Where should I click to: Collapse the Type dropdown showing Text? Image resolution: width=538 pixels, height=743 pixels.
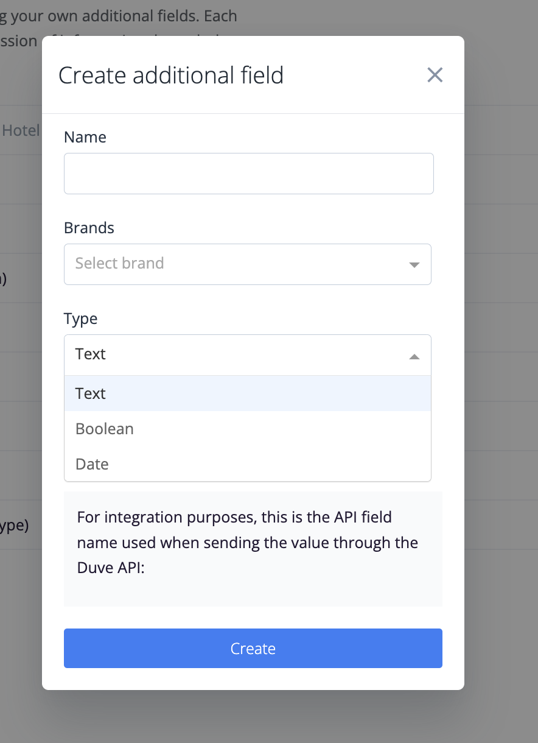248,355
